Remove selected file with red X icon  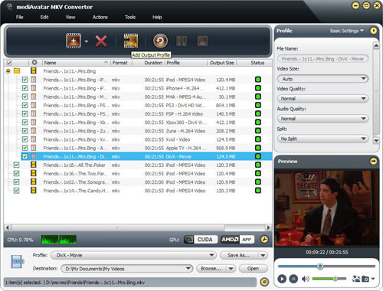pyautogui.click(x=101, y=41)
